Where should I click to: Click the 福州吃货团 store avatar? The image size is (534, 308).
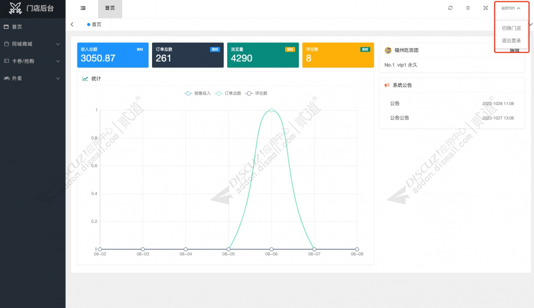[x=388, y=50]
